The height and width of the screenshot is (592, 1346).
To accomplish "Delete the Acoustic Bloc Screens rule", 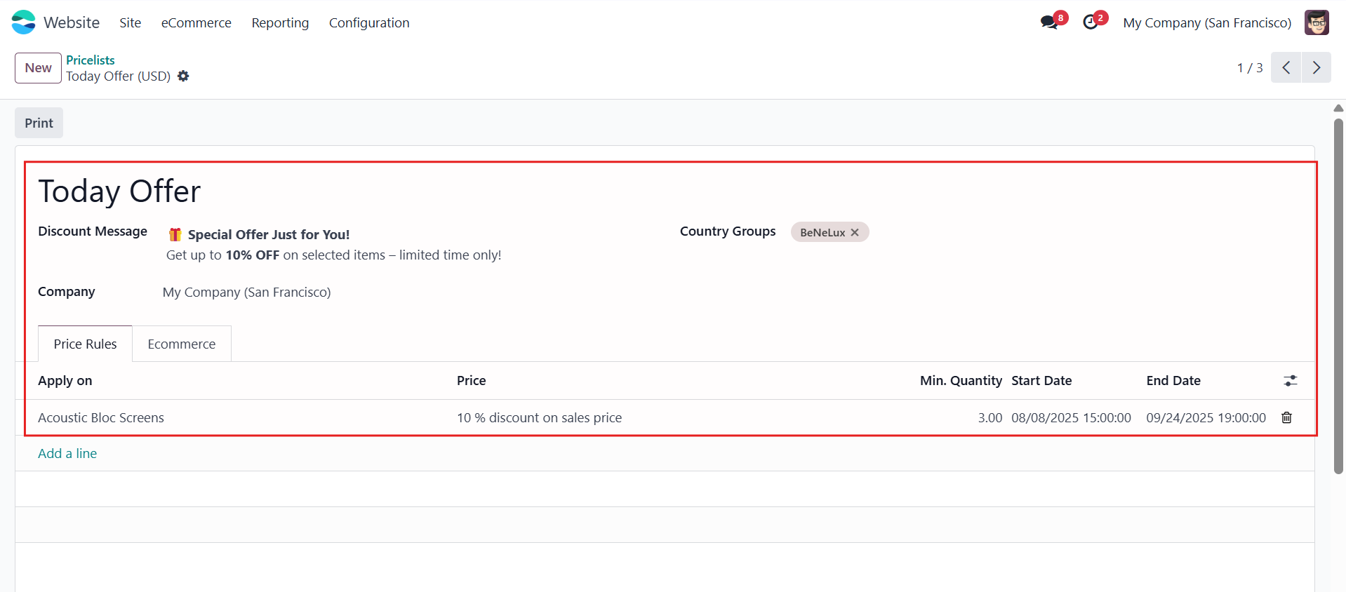I will (x=1286, y=417).
